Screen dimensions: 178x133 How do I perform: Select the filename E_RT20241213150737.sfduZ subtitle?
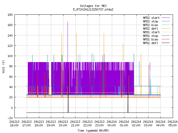coord(93,9)
